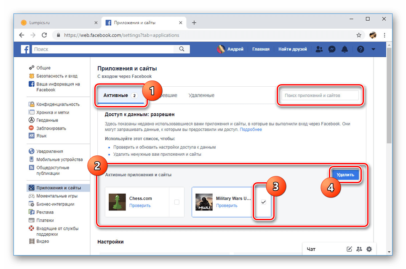Click the Facebook logo icon
The height and width of the screenshot is (269, 406).
coord(26,49)
